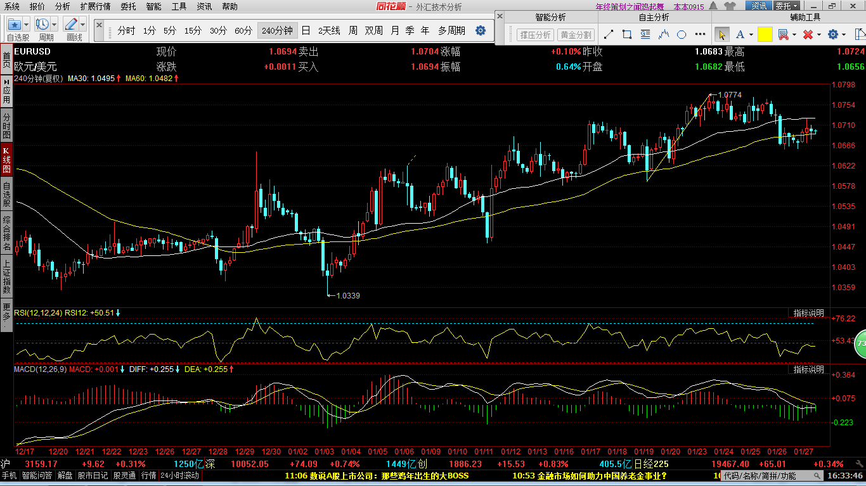Screen dimensions: 866x486
Task: Select the 1分 period
Action: point(150,30)
